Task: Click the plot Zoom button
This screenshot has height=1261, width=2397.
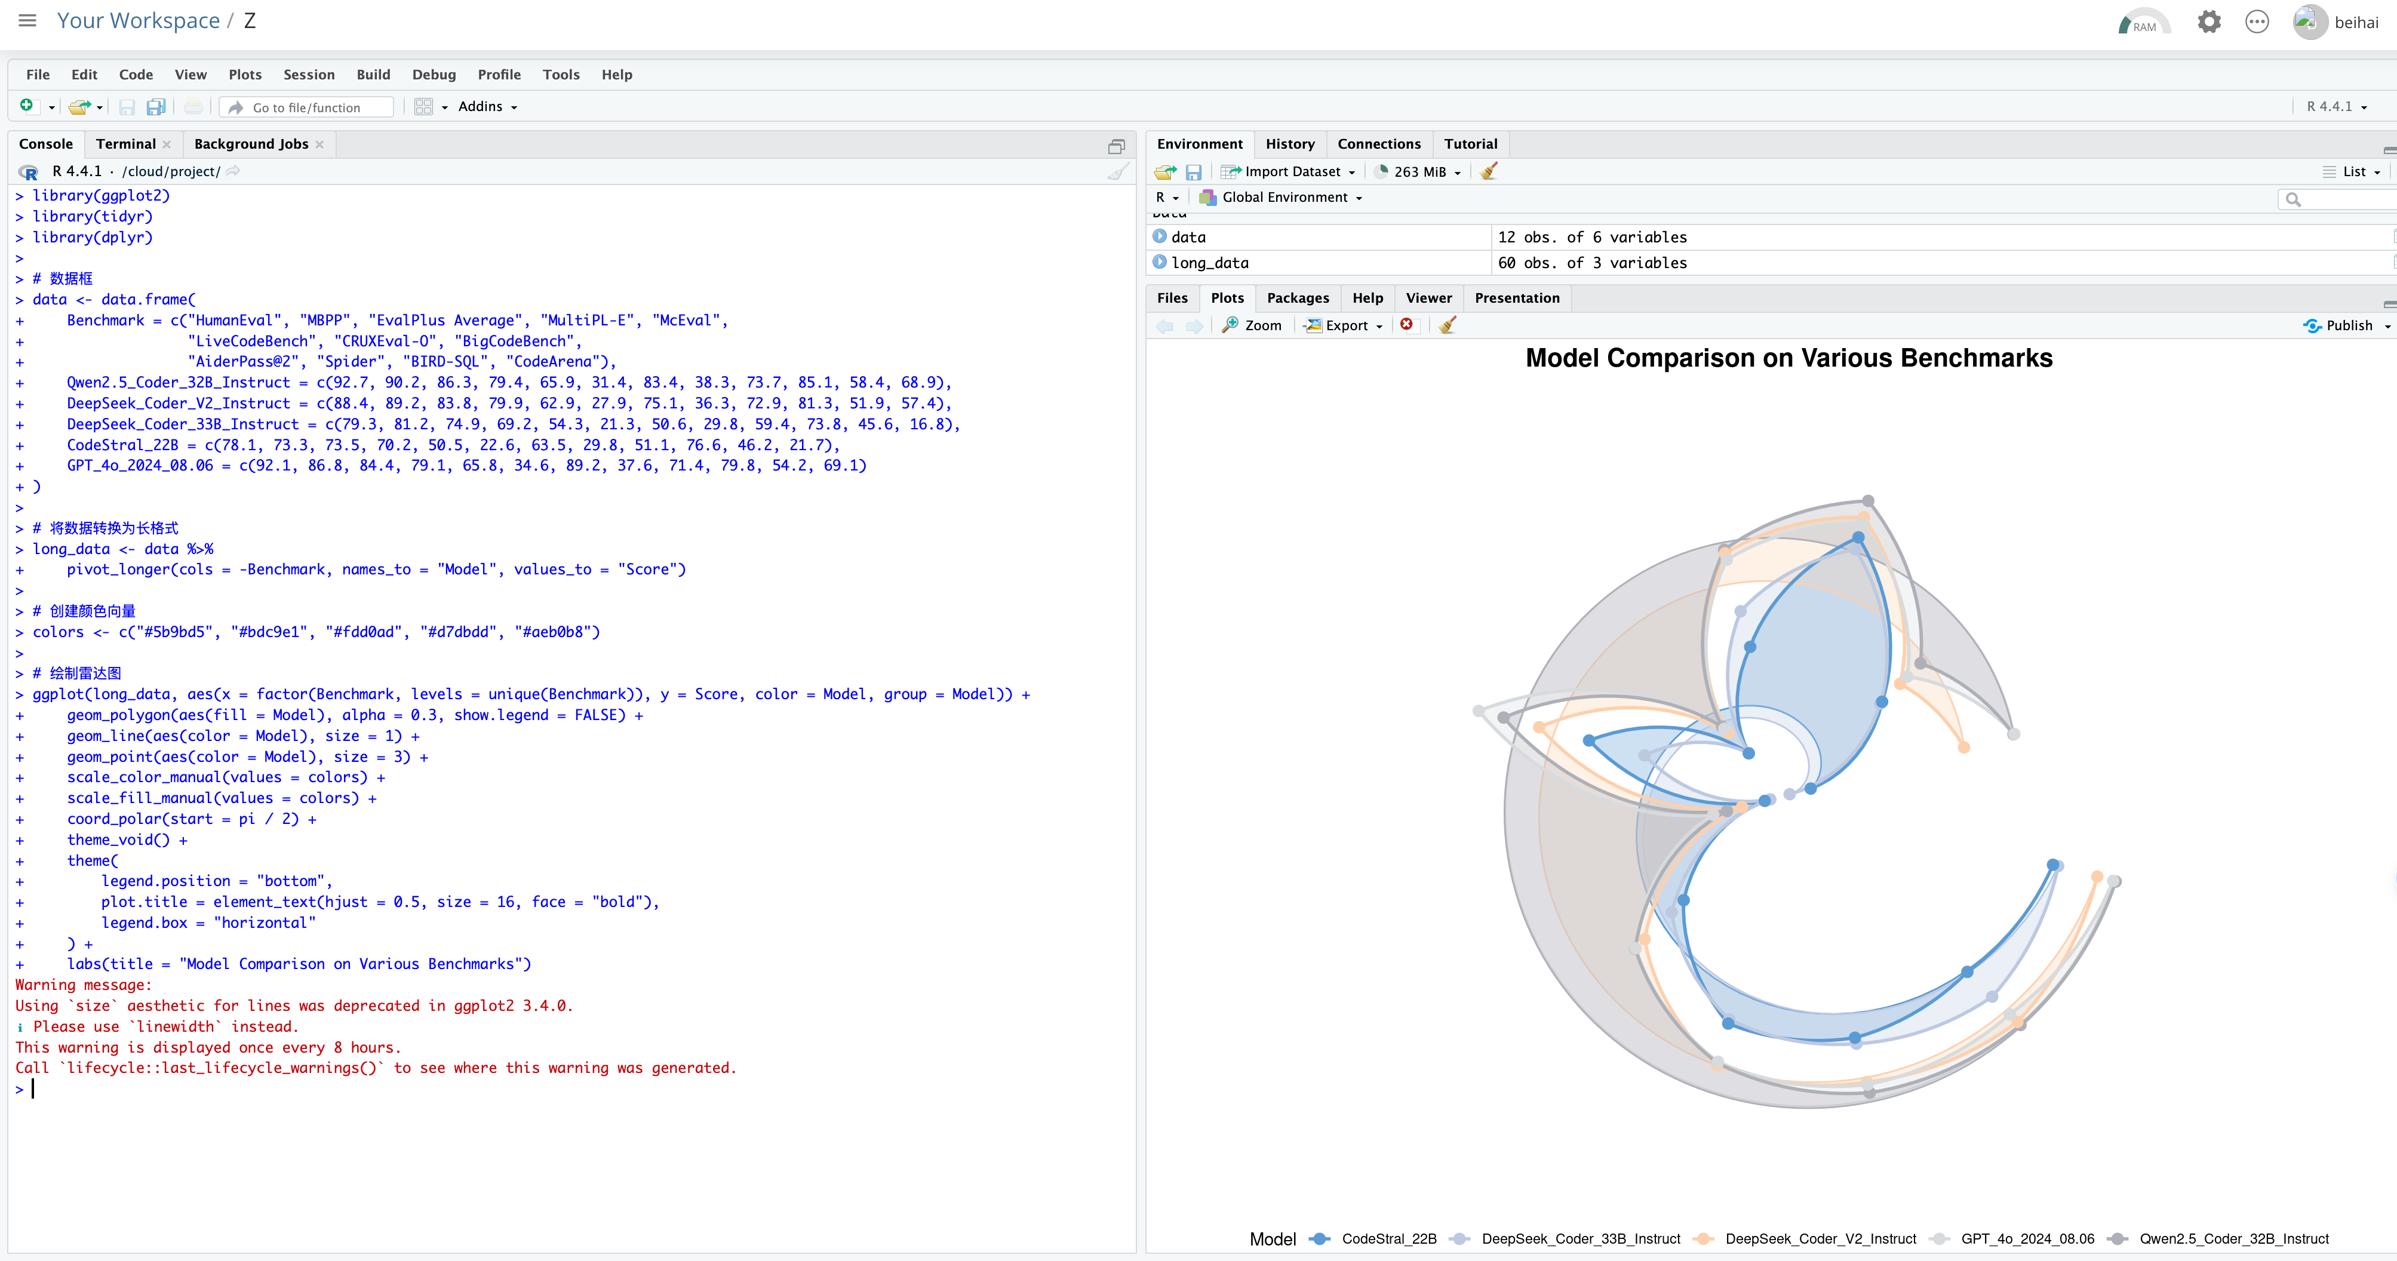Action: 1252,325
